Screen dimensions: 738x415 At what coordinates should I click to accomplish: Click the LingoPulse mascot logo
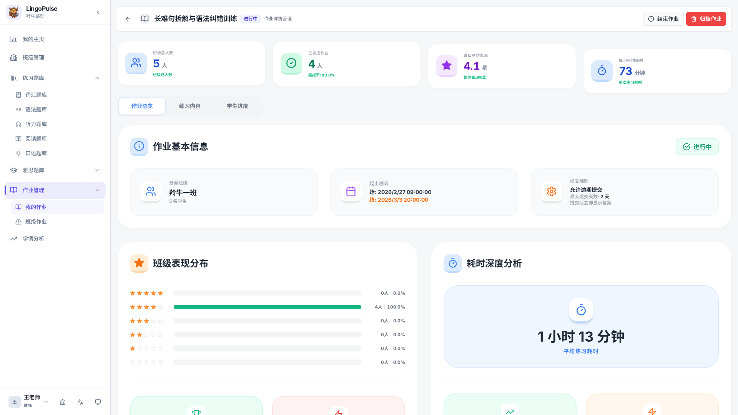[14, 12]
